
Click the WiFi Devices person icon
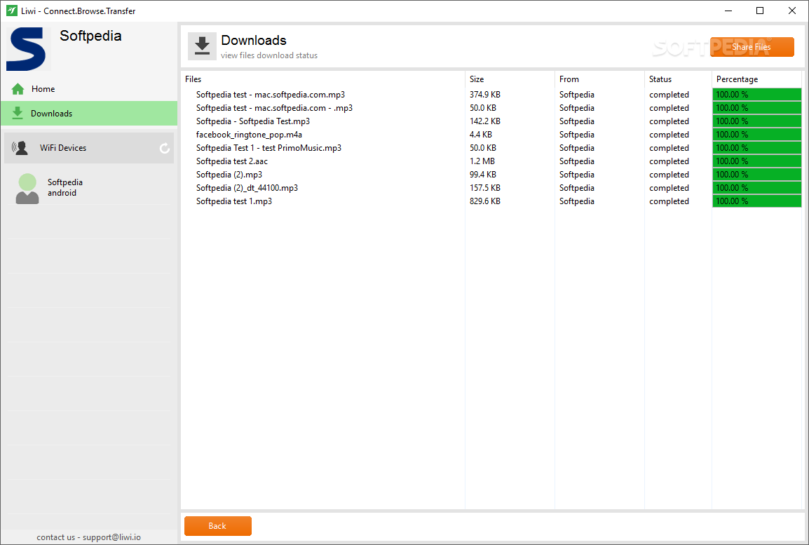coord(20,148)
